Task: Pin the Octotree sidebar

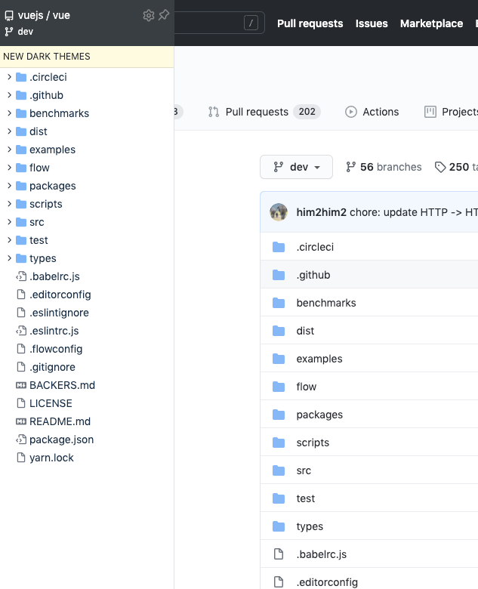Action: point(164,15)
